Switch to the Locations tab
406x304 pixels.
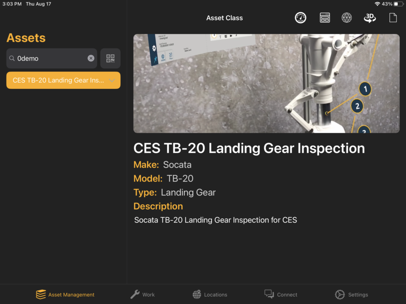pyautogui.click(x=210, y=294)
